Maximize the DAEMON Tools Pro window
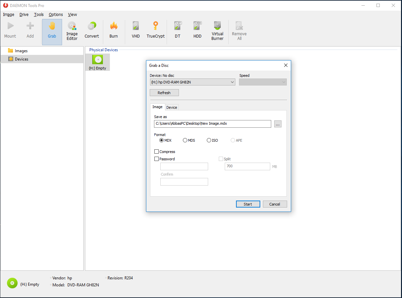The width and height of the screenshot is (402, 298). coord(378,5)
